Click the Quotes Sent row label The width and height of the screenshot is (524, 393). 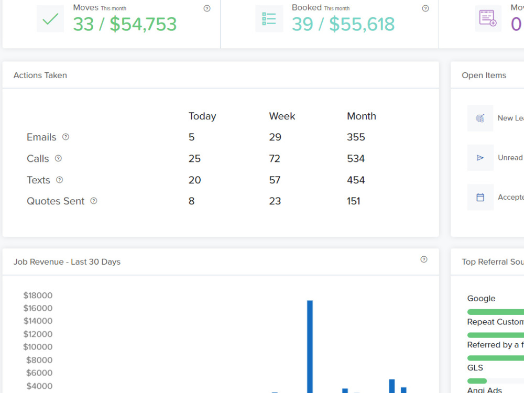pyautogui.click(x=56, y=201)
